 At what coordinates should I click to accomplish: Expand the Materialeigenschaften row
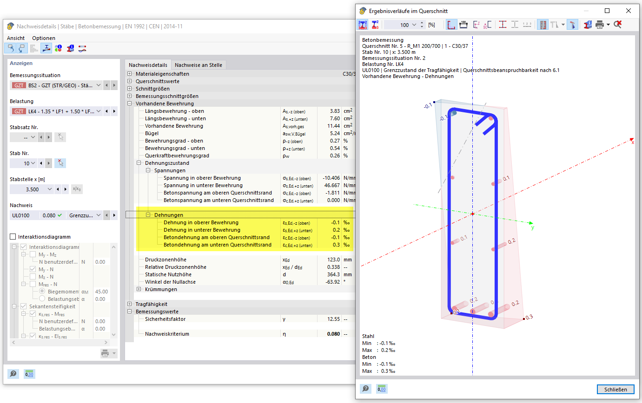[129, 74]
